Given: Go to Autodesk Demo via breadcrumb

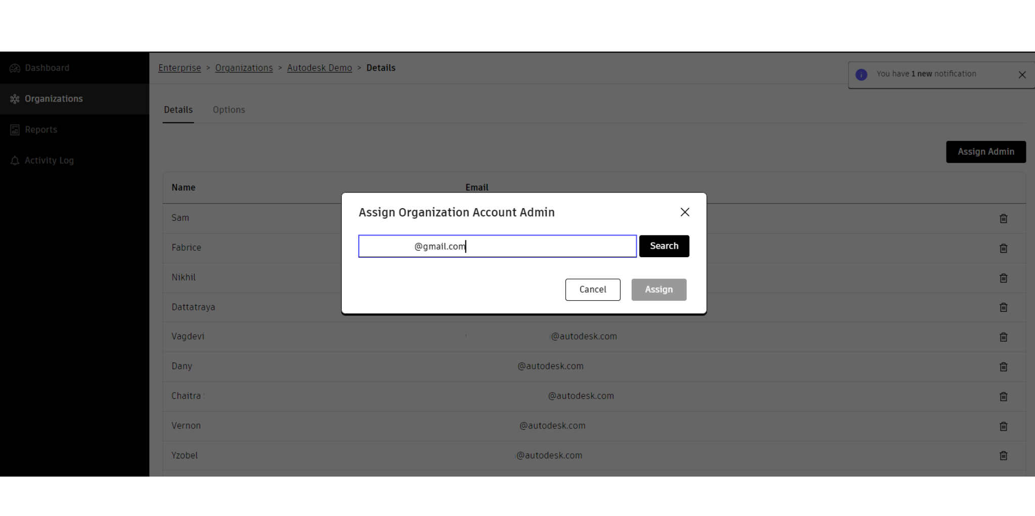Looking at the screenshot, I should click(x=319, y=68).
